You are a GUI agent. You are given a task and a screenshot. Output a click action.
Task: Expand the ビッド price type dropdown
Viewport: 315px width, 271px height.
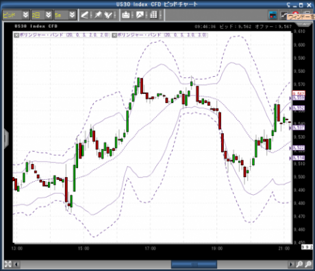pyautogui.click(x=25, y=15)
